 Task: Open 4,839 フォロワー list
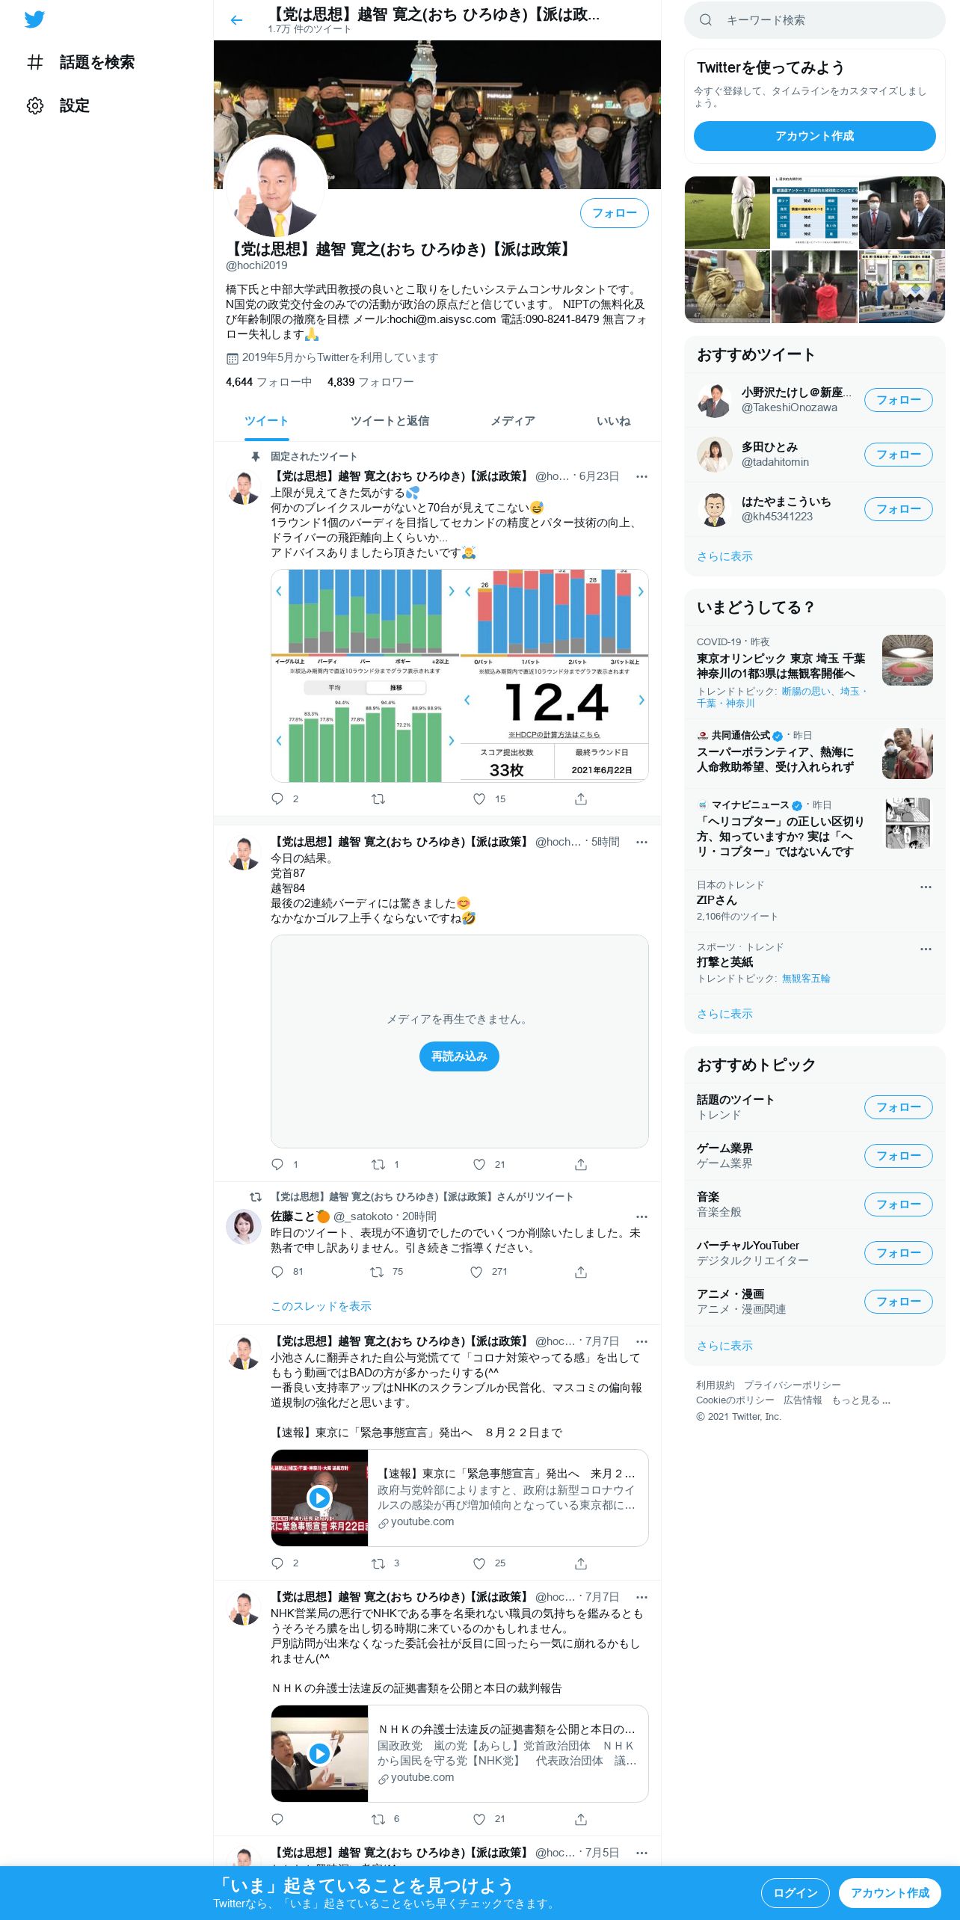(370, 382)
